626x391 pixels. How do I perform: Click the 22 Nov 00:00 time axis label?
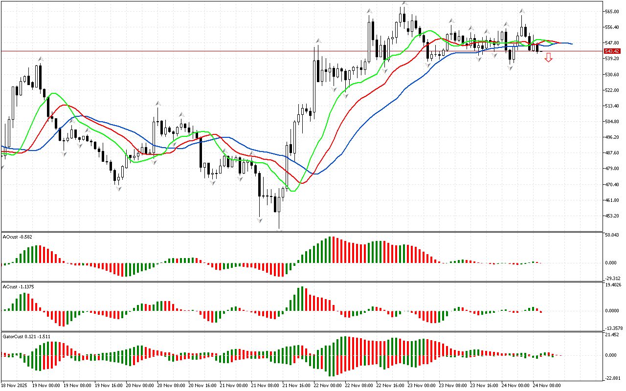tap(329, 386)
